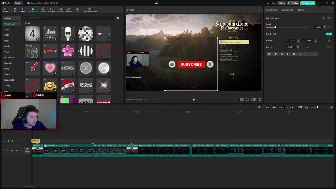Screen dimensions: 336x189
Task: Open the Efektler tab
Action: [43, 10]
